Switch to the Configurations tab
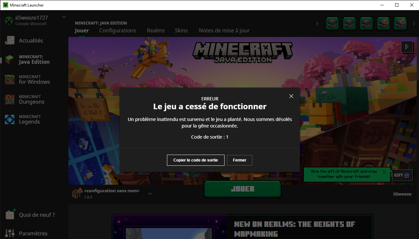Screen dimensions: 419x239 [118, 30]
